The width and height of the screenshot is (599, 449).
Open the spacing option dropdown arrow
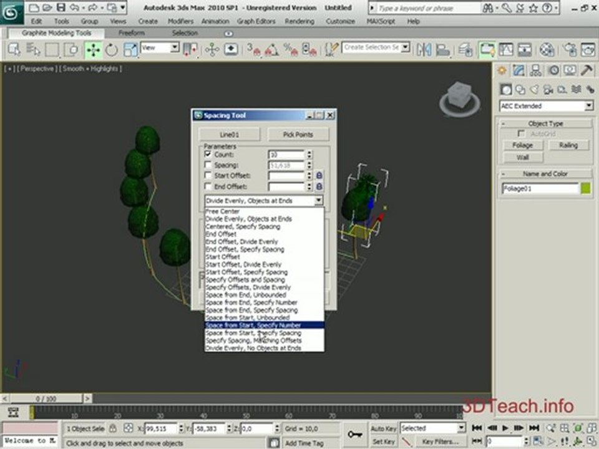pyautogui.click(x=318, y=200)
